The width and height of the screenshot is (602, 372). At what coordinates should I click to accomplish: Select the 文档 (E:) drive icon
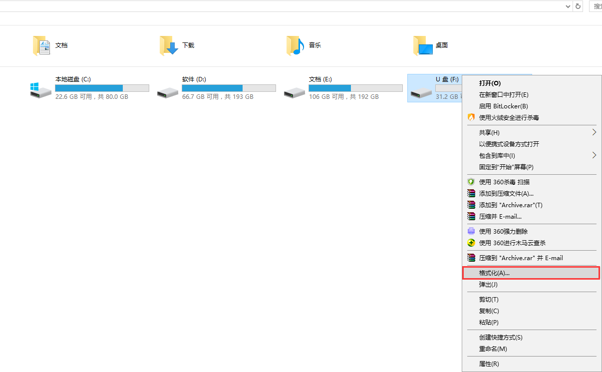(295, 90)
